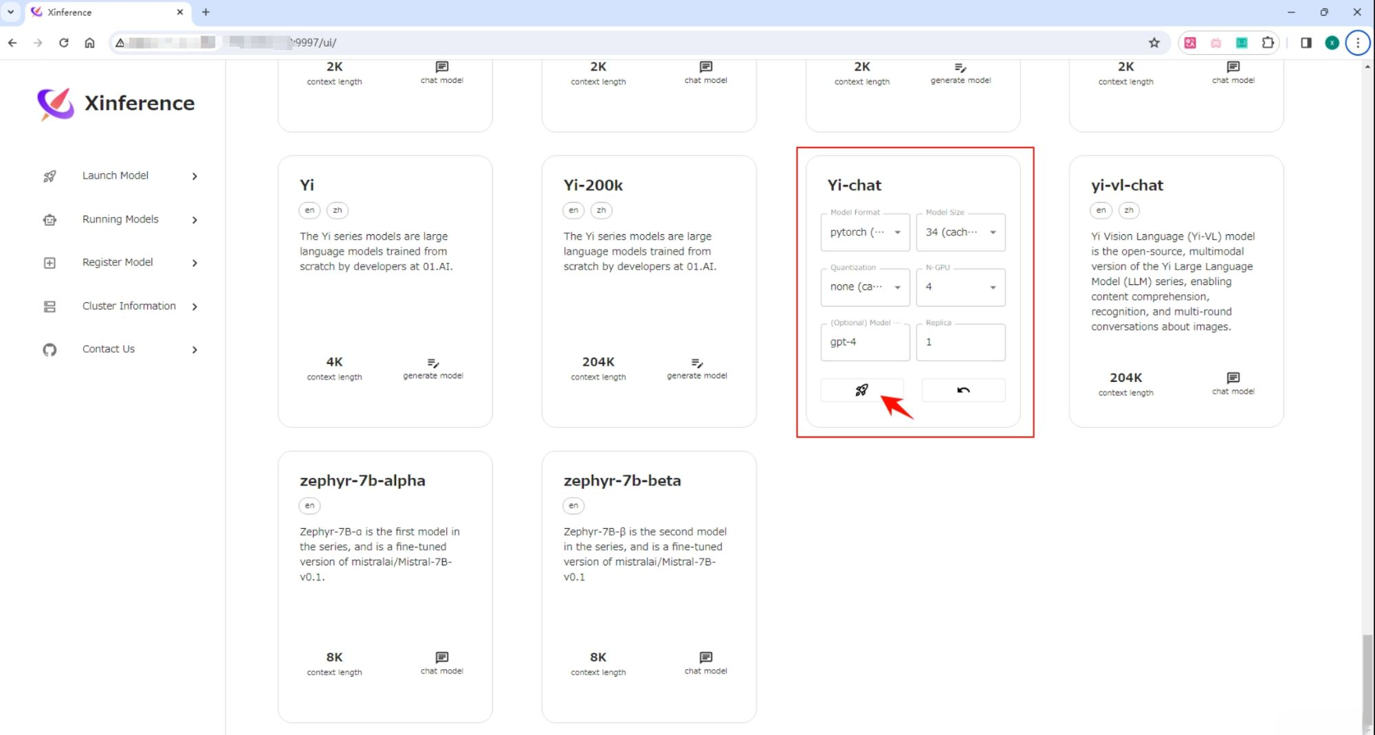Screen dimensions: 1375x735
Task: Expand the Register Model chevron
Action: tap(195, 263)
